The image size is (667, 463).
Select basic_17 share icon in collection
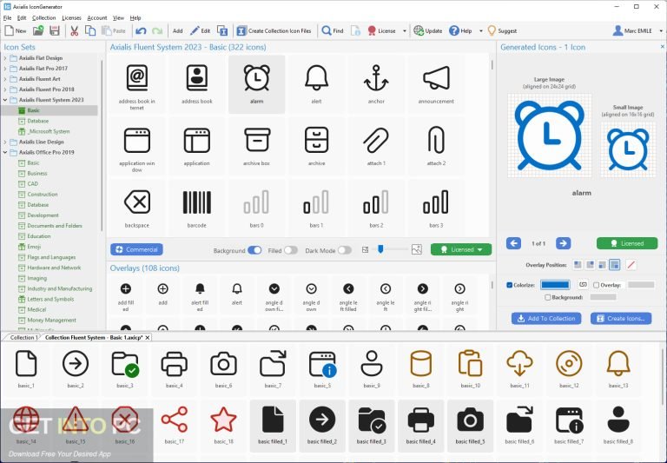click(174, 425)
